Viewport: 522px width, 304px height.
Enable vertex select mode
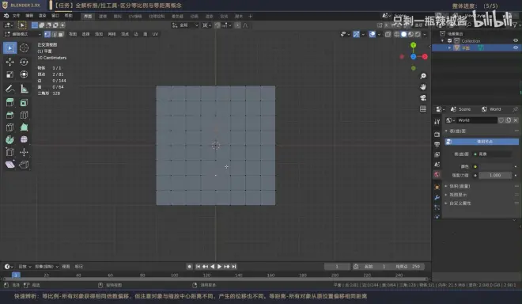click(47, 34)
